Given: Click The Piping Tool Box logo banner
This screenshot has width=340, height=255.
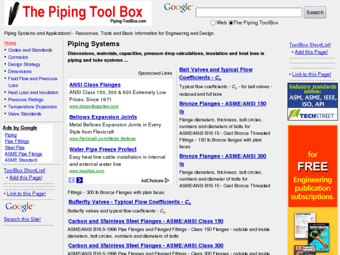Looking at the screenshot, I should pyautogui.click(x=78, y=14).
